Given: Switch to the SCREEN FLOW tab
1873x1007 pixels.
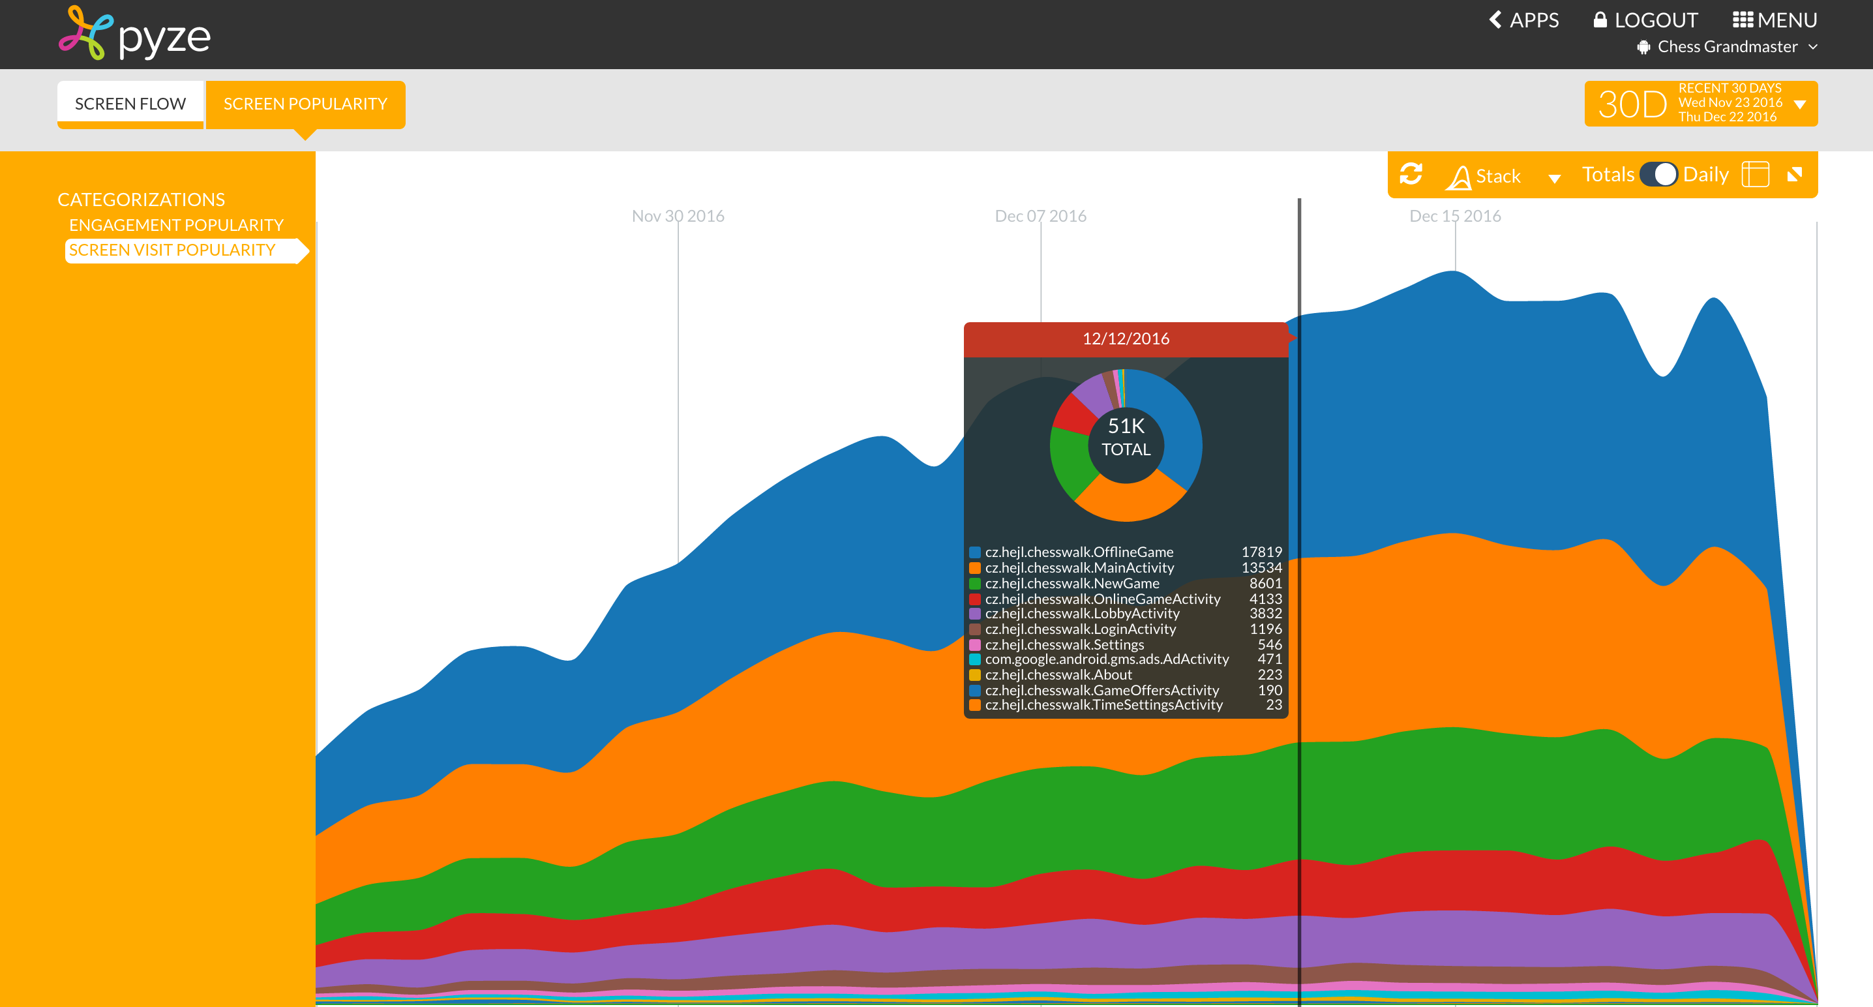Looking at the screenshot, I should (x=130, y=104).
